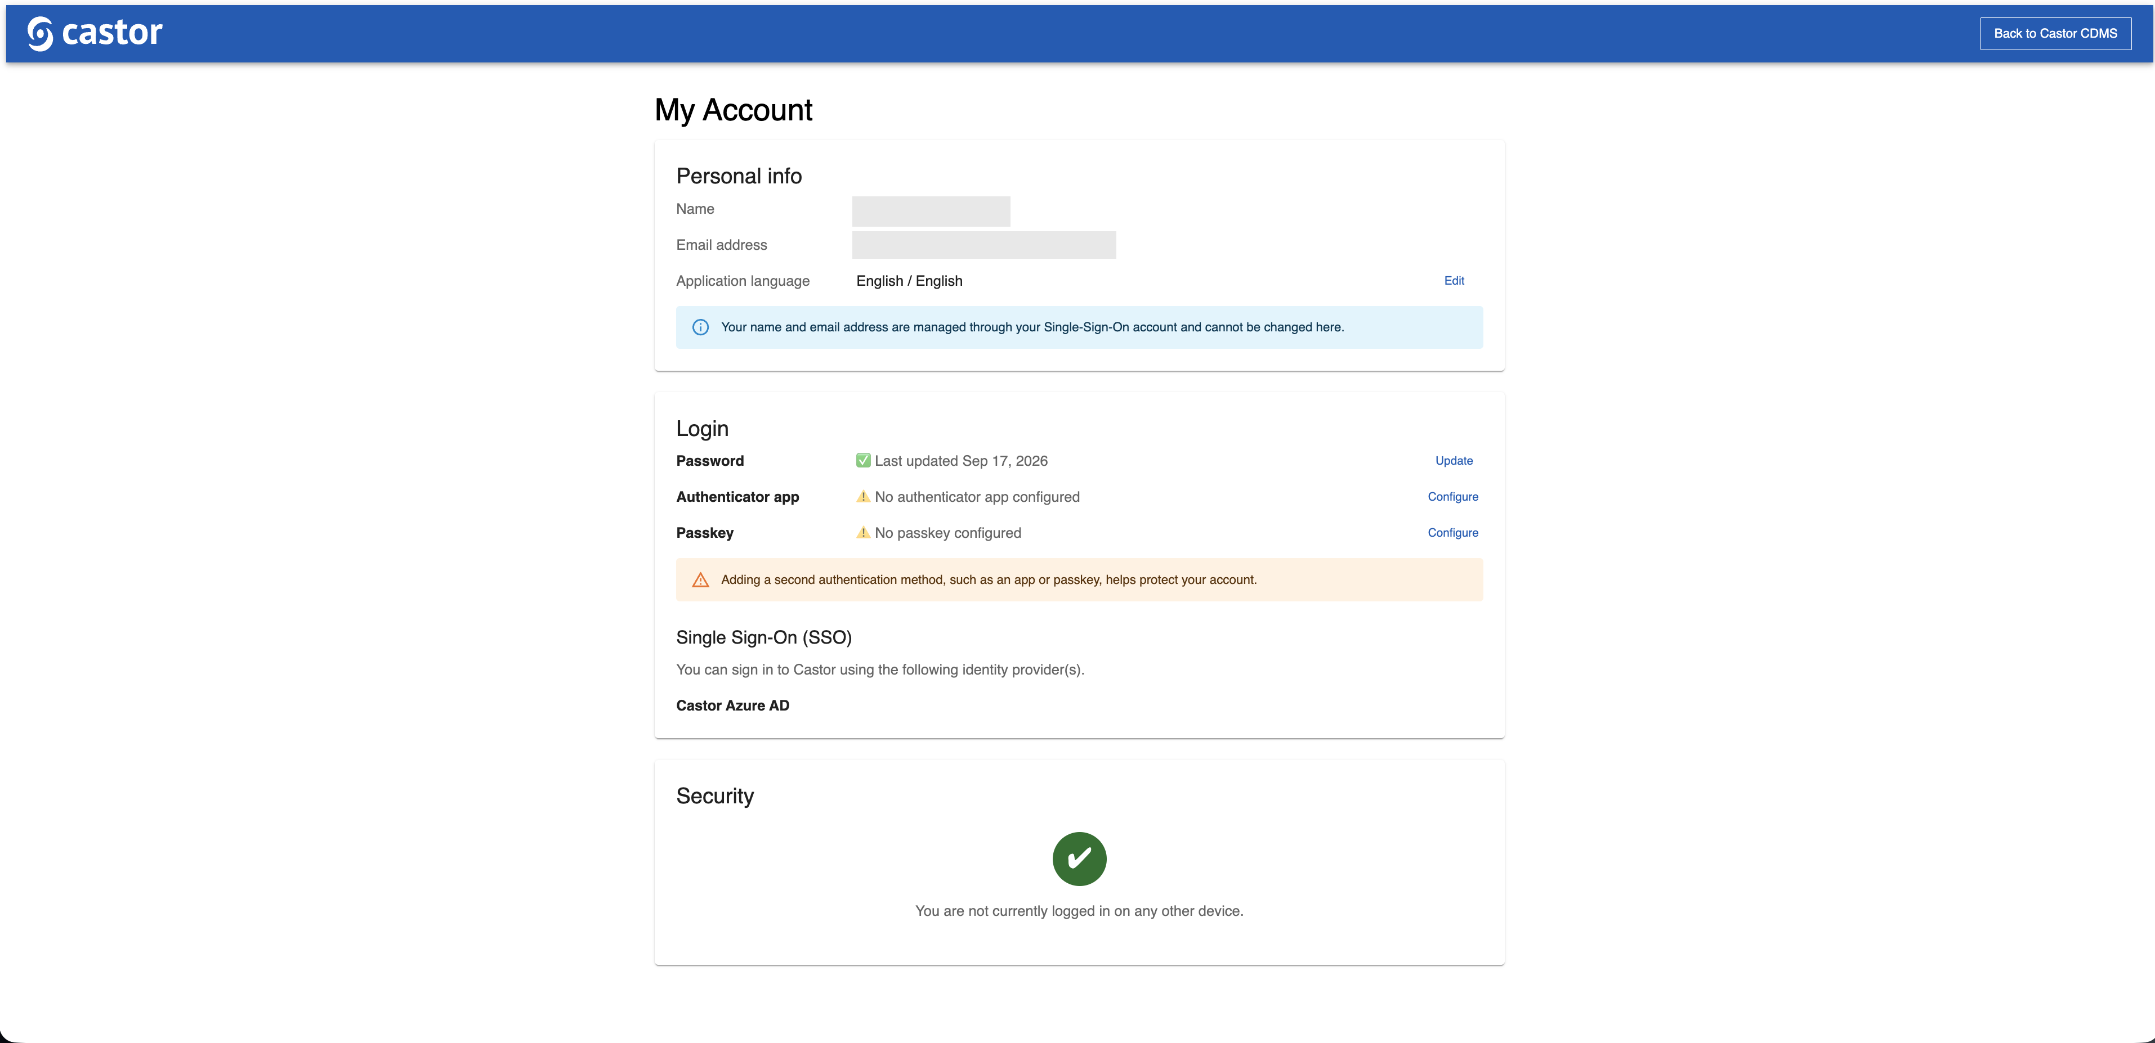Image resolution: width=2155 pixels, height=1043 pixels.
Task: Click the orange warning triangle in banner
Action: (x=700, y=580)
